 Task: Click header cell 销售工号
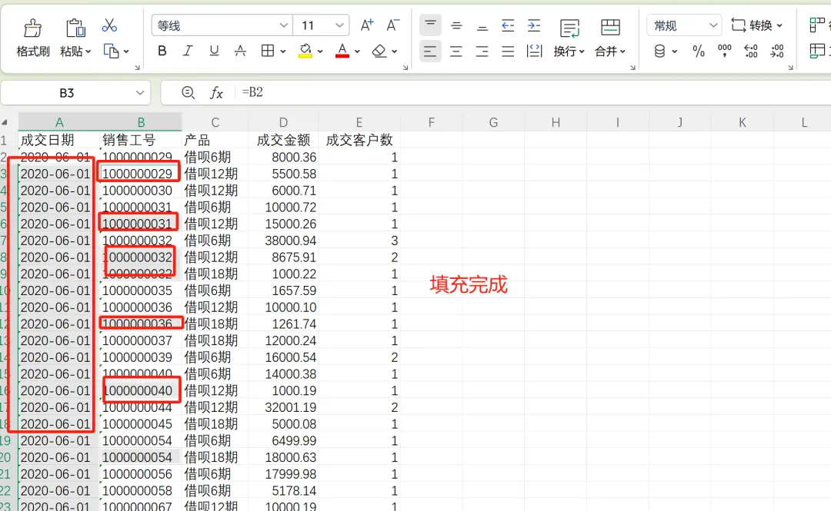(x=141, y=140)
